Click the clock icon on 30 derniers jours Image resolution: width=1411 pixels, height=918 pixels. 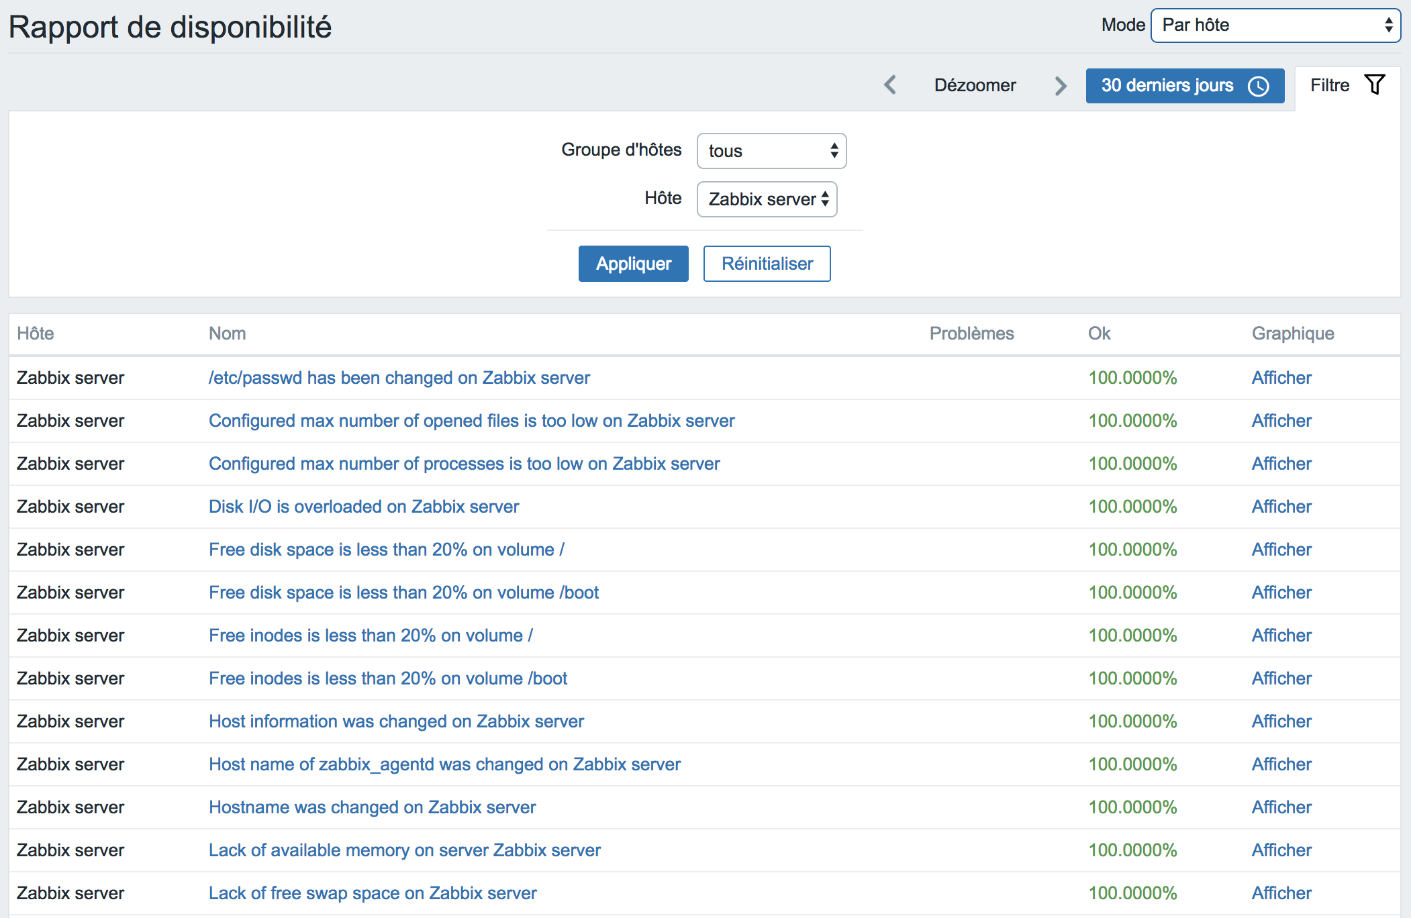click(x=1259, y=86)
